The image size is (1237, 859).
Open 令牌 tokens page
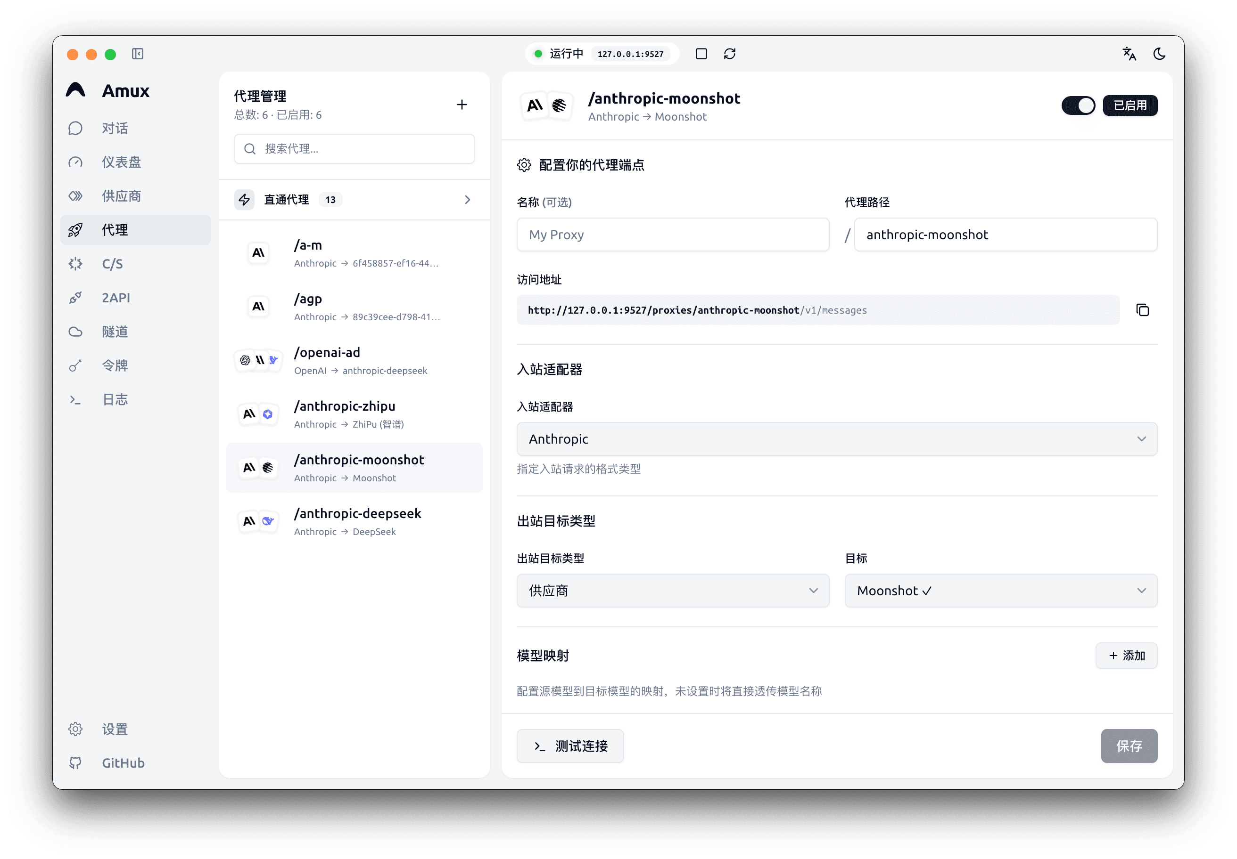pyautogui.click(x=136, y=366)
